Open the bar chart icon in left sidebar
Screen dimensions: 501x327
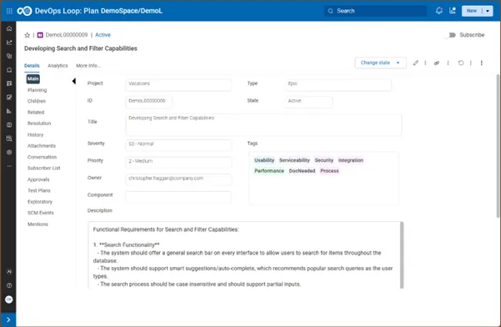coord(9,111)
